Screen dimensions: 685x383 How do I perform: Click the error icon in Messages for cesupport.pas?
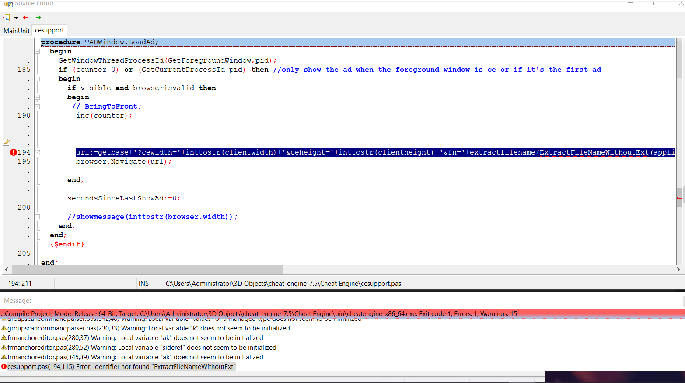(4, 367)
